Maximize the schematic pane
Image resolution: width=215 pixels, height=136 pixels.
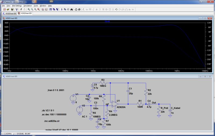tap(205, 76)
